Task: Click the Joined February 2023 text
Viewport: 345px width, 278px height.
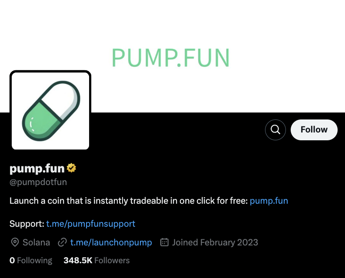Action: (215, 242)
